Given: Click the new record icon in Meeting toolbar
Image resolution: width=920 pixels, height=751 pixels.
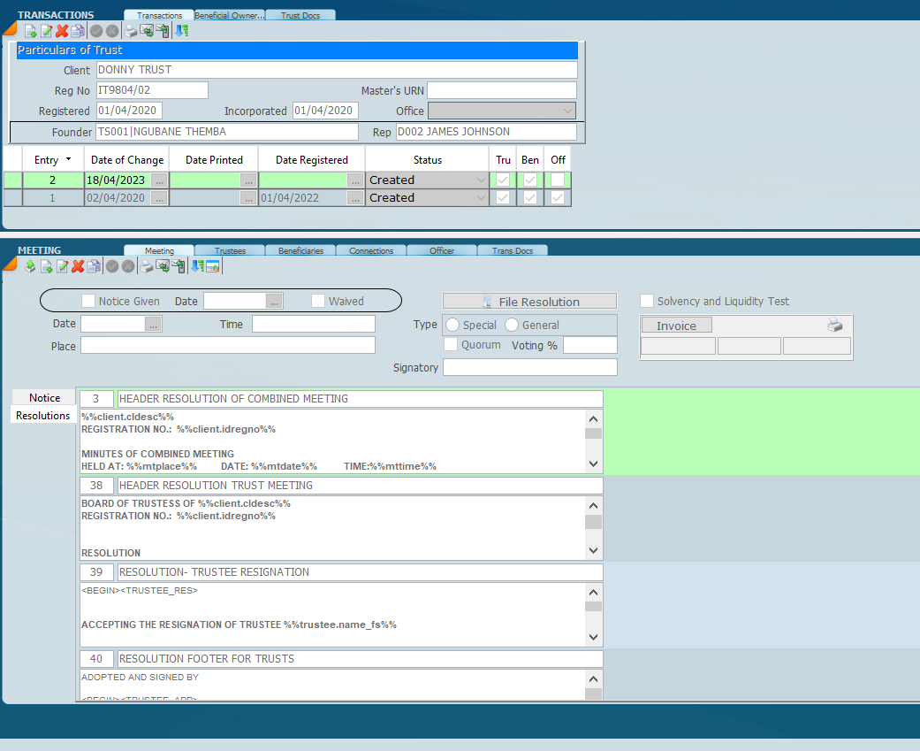Looking at the screenshot, I should tap(47, 266).
